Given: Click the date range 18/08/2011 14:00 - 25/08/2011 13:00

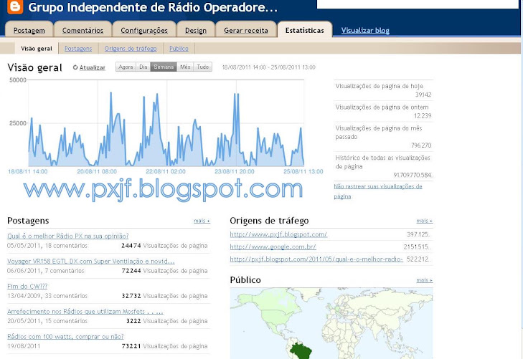Looking at the screenshot, I should (268, 67).
